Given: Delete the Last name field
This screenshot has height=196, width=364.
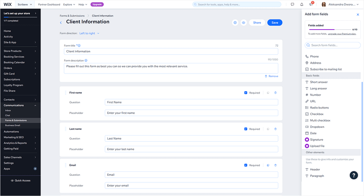Looking at the screenshot, I should [275, 129].
